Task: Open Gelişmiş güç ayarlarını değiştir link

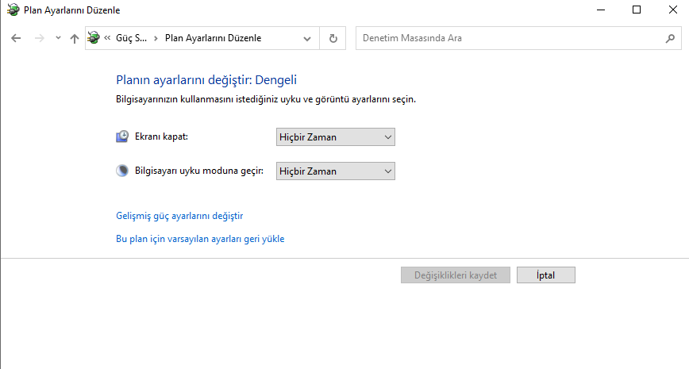Action: [179, 216]
